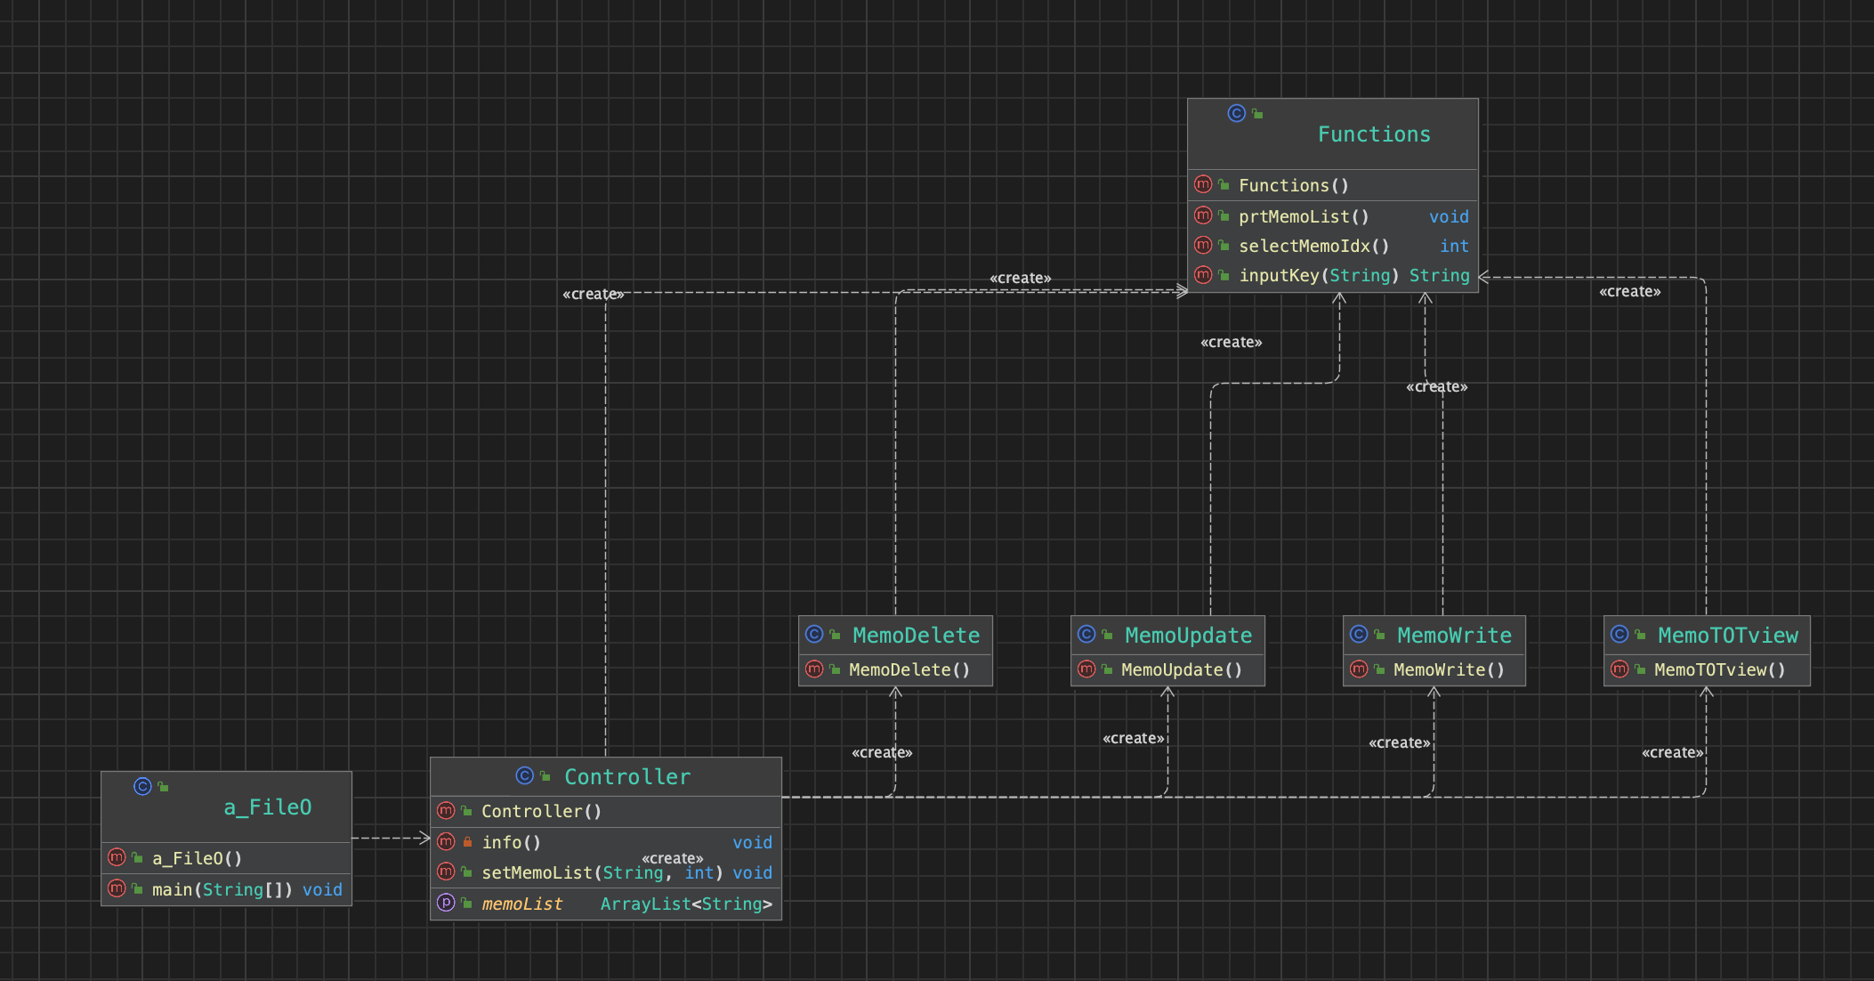Select the a_FileO() constructor row
The width and height of the screenshot is (1874, 981).
[x=227, y=858]
